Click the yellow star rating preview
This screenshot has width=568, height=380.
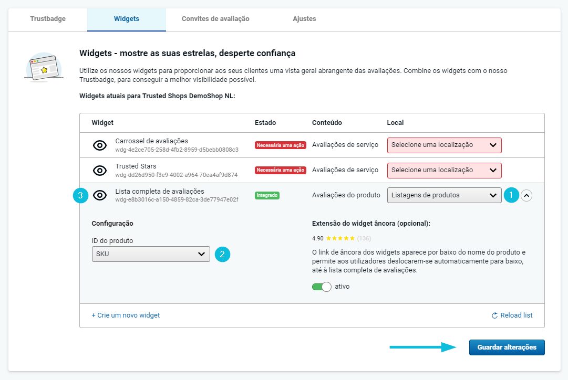coord(340,238)
